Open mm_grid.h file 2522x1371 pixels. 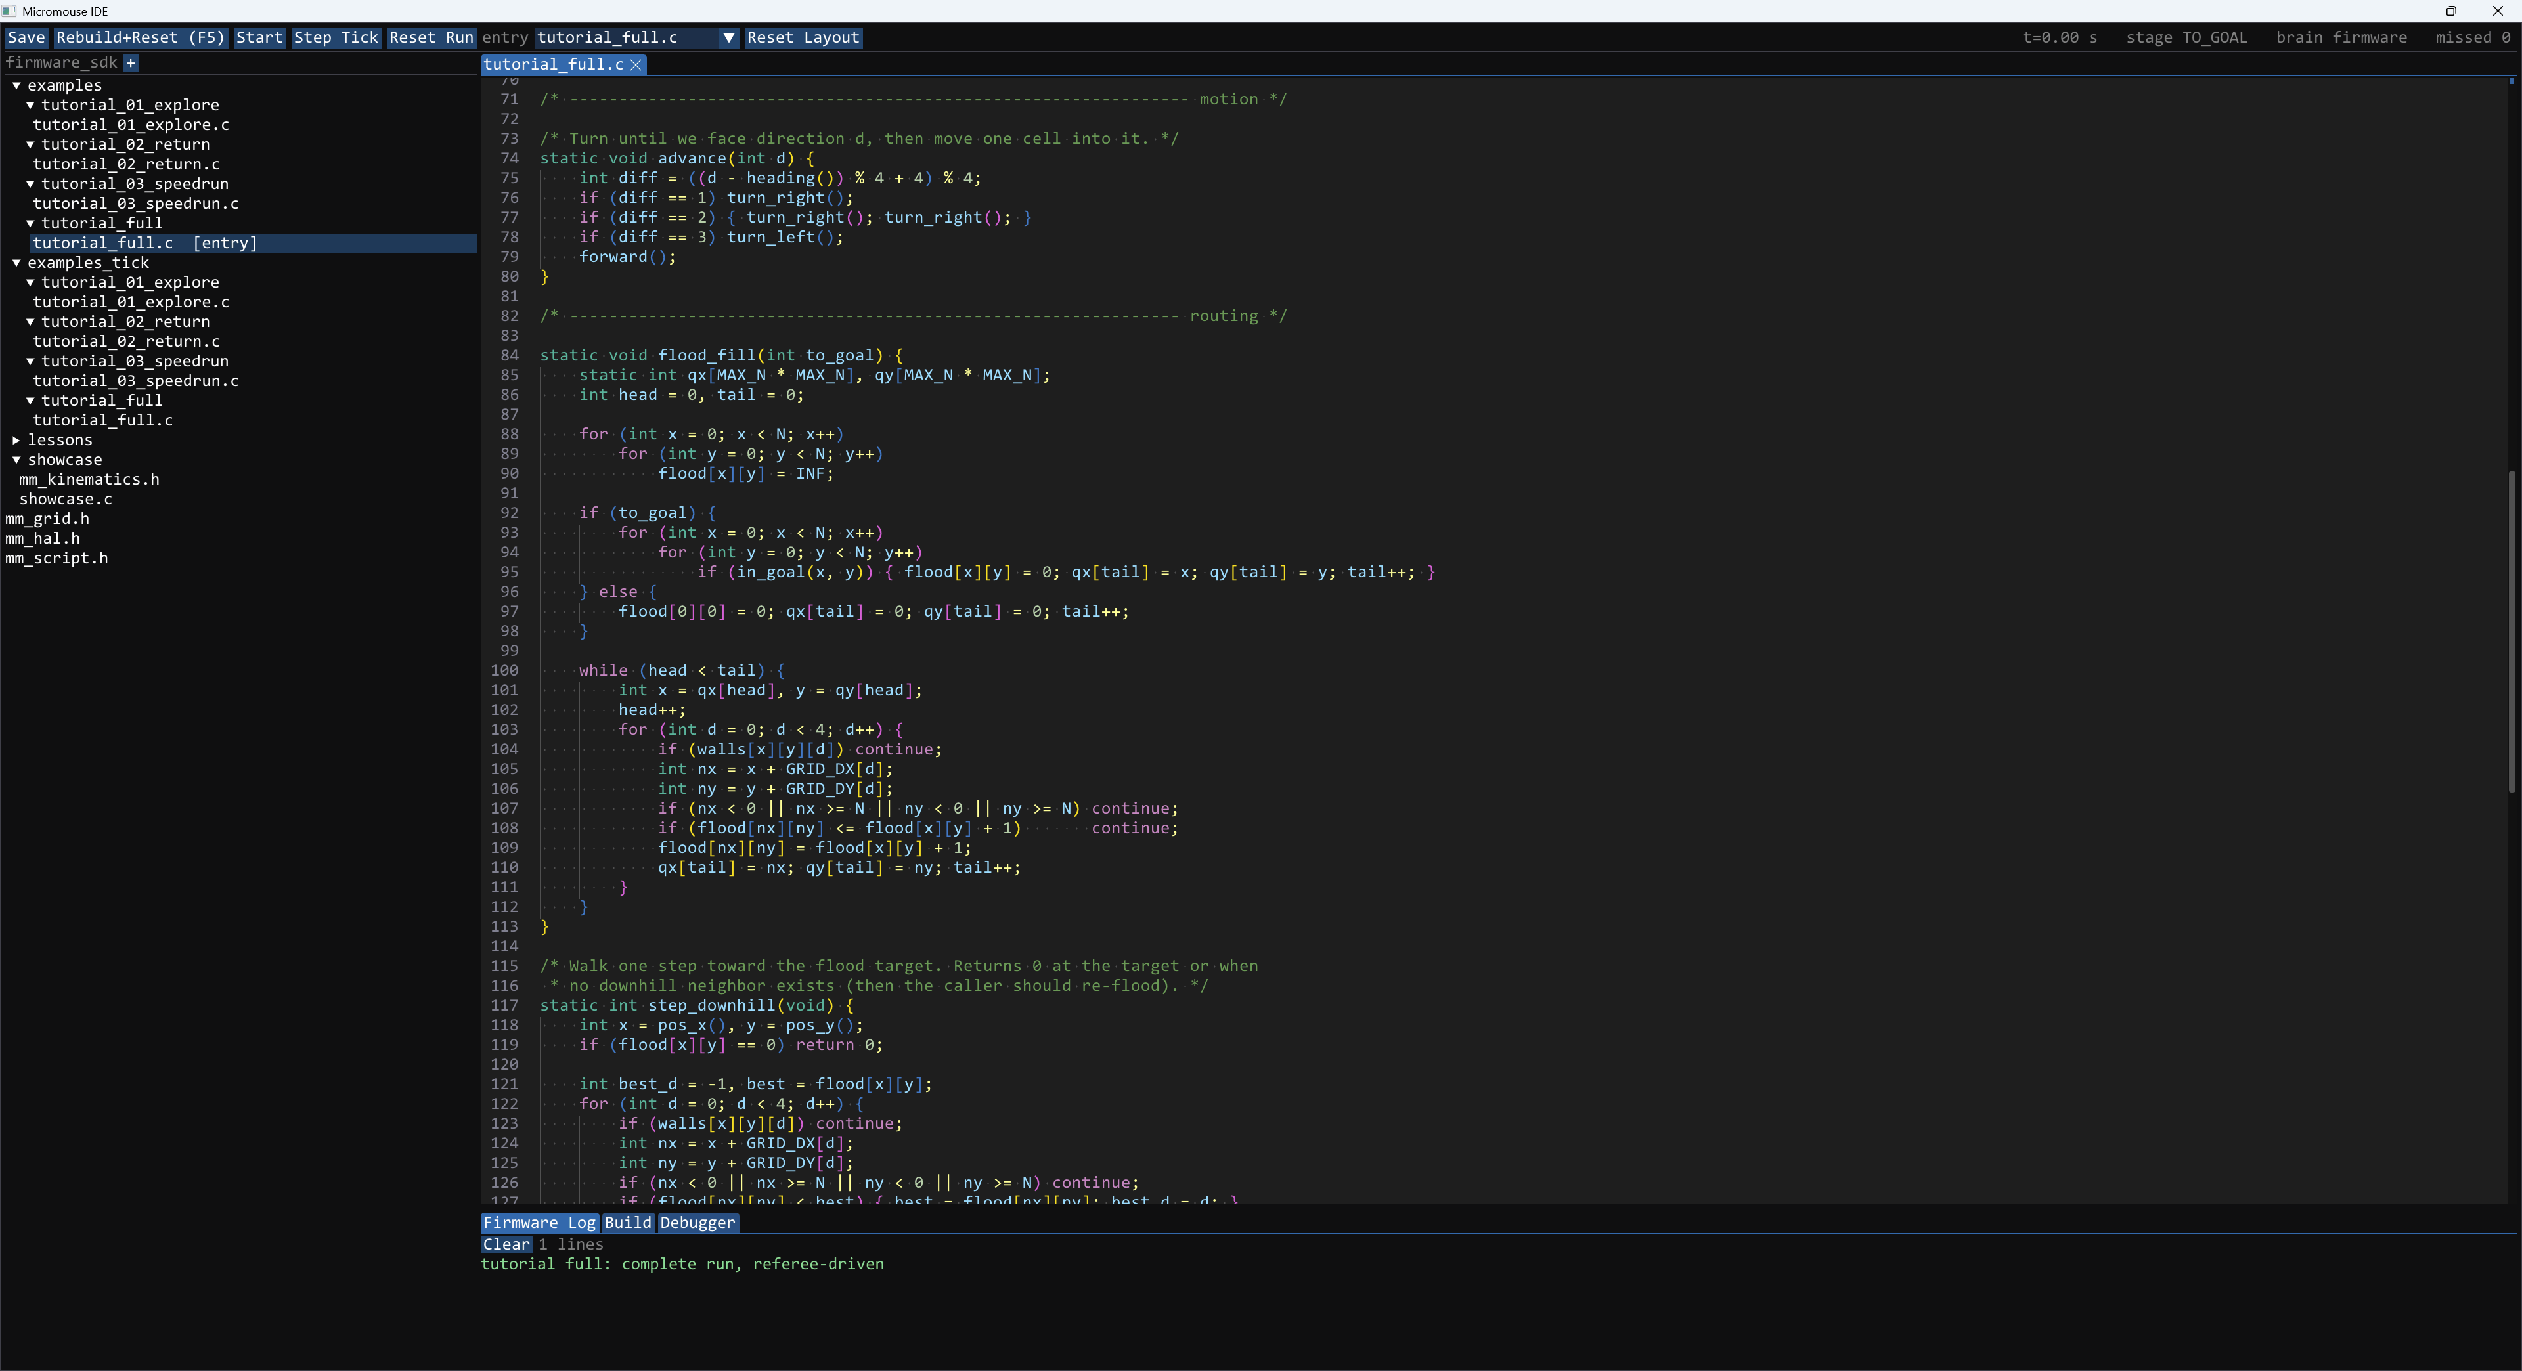coord(47,519)
